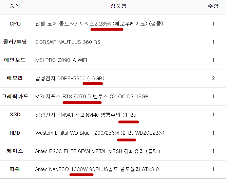
Task: Open the Antec P20C ELITE case product
Action: pos(98,151)
